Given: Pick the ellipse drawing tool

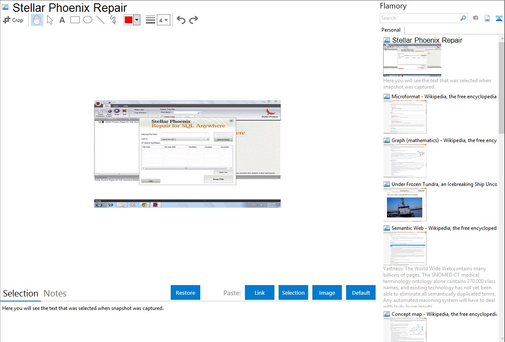Looking at the screenshot, I should (x=88, y=20).
